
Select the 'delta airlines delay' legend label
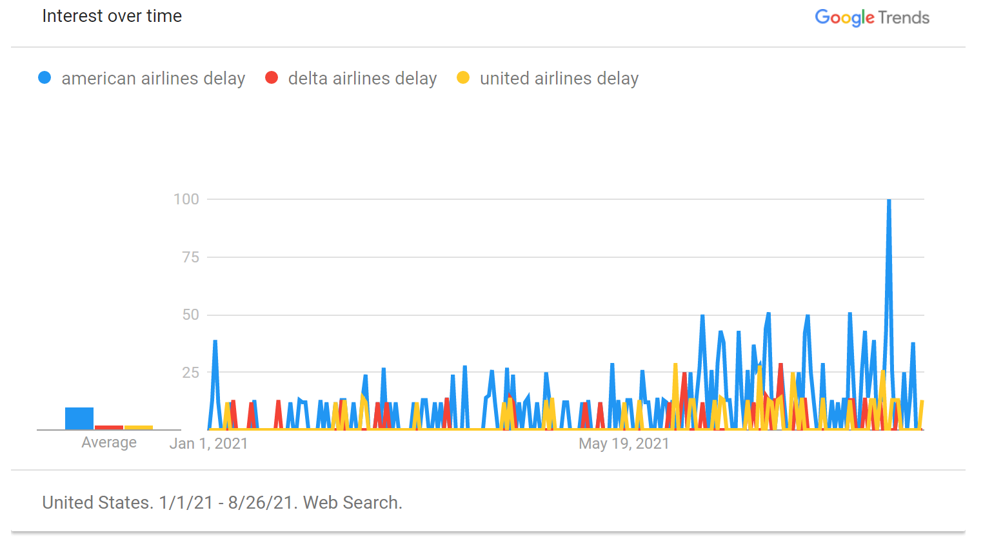(362, 79)
